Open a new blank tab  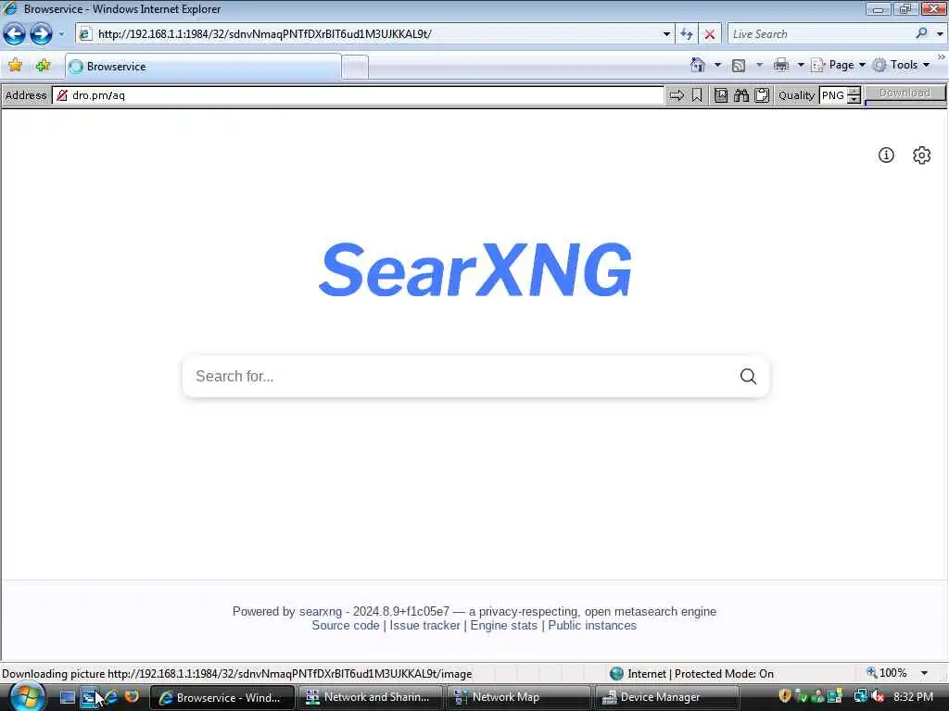tap(355, 67)
